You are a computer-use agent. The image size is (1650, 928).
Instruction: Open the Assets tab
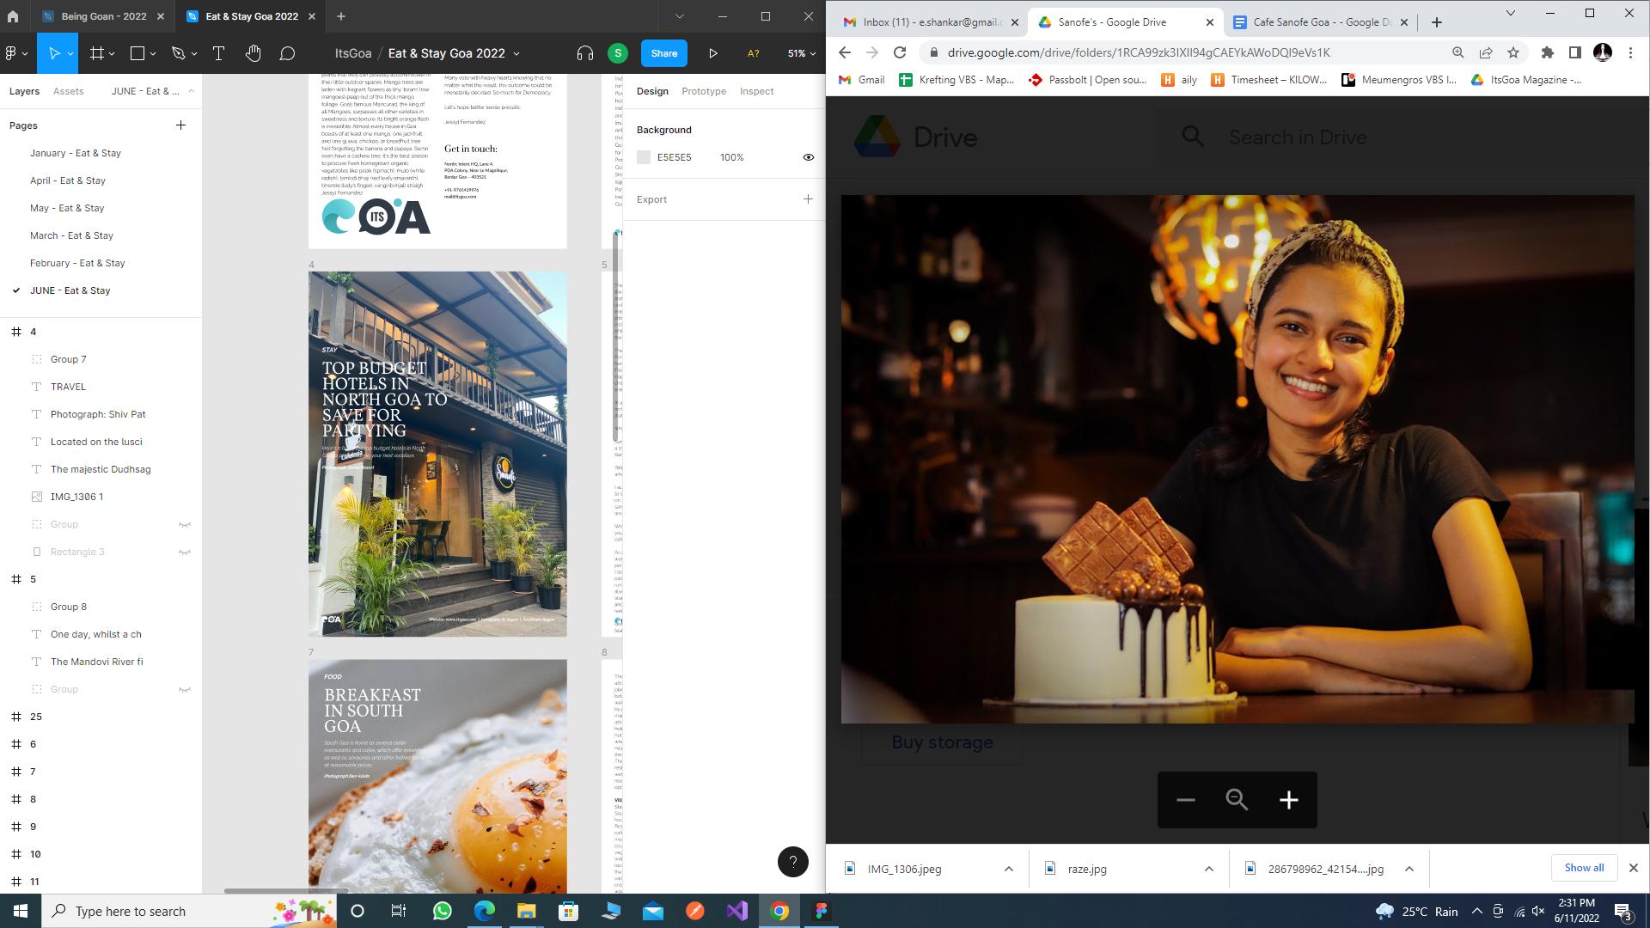(x=68, y=91)
